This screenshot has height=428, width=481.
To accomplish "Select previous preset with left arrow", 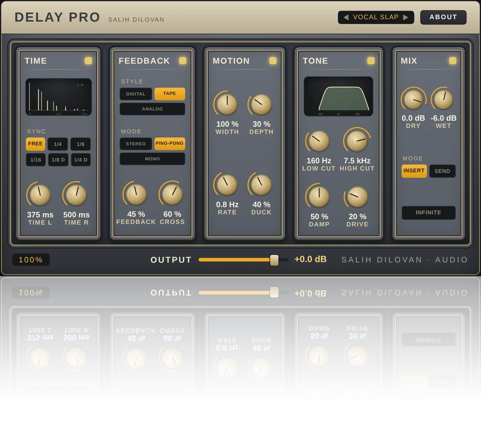I will 346,17.
